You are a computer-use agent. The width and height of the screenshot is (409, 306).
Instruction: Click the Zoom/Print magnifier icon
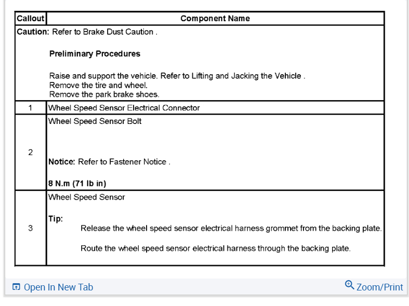[x=349, y=285]
